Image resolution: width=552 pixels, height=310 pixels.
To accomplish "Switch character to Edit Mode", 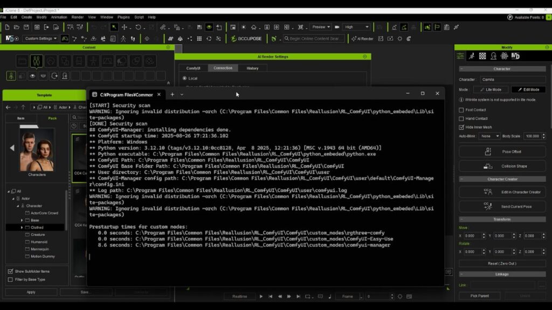I will [528, 90].
